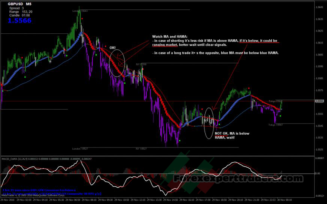Click the large blue 1.5566 price readout

click(x=18, y=21)
